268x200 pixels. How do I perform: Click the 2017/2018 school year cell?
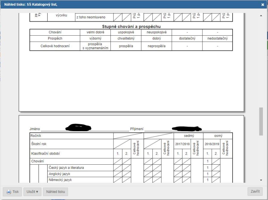pos(182,144)
